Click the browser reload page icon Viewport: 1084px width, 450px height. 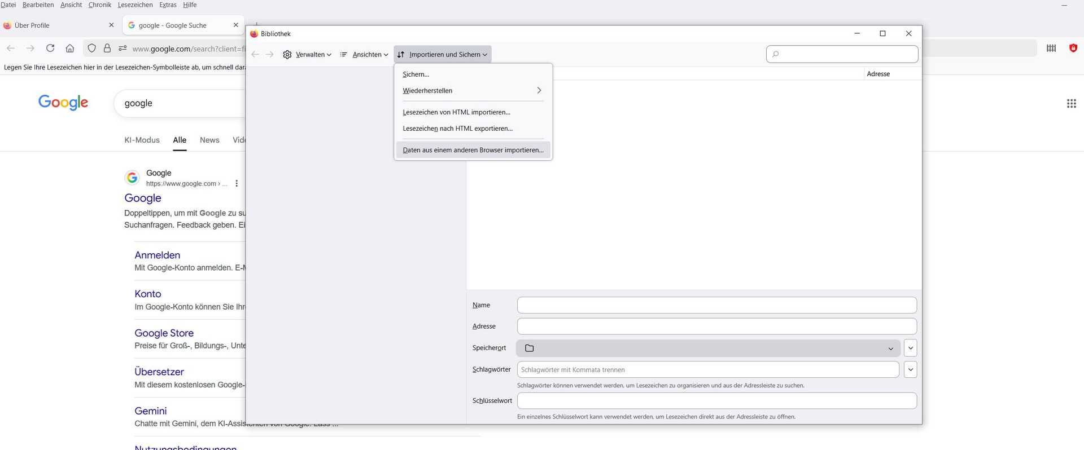(x=50, y=48)
